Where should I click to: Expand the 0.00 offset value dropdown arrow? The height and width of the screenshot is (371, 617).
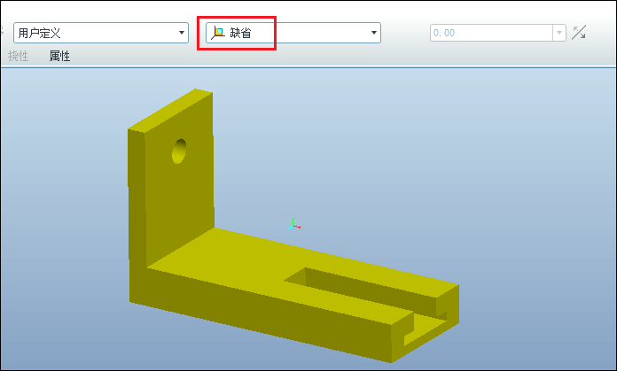point(559,33)
